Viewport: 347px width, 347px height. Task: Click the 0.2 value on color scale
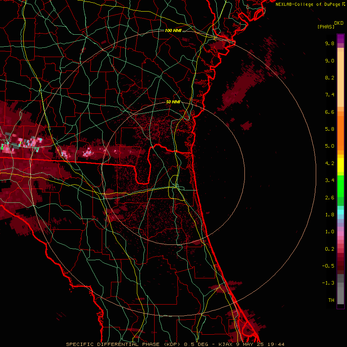point(330,249)
